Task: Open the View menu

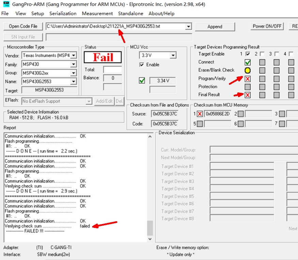Action: [20, 14]
